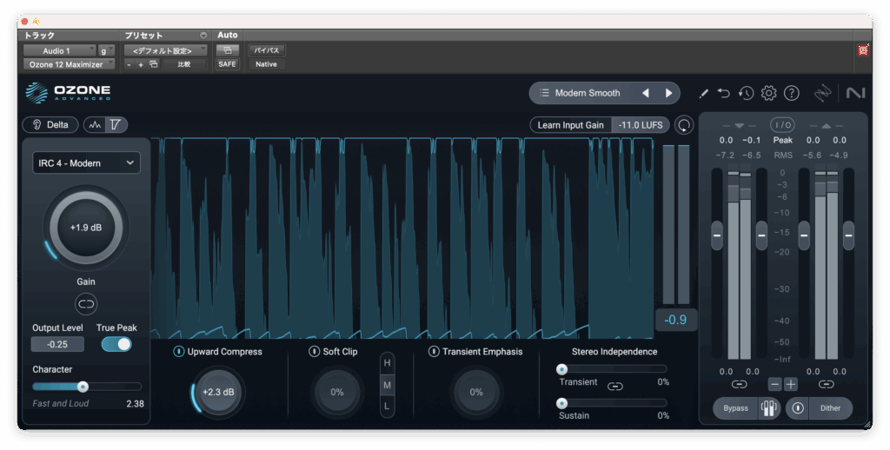Enable the Soft Clip power toggle

[x=315, y=352]
